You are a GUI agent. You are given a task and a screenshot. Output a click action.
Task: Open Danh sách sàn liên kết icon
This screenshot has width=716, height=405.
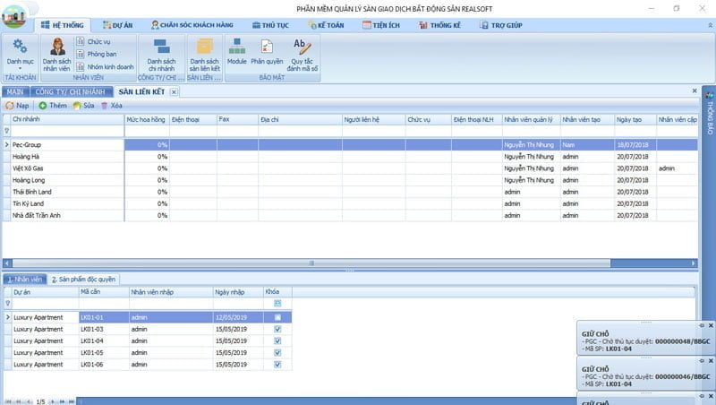(204, 53)
